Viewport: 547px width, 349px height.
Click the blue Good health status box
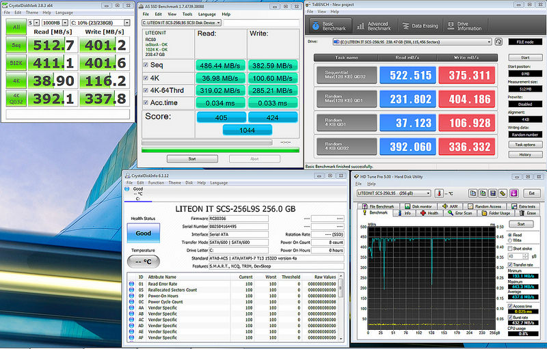[143, 233]
